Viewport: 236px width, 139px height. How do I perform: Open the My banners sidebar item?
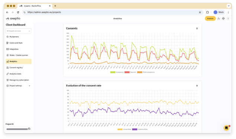point(18,37)
